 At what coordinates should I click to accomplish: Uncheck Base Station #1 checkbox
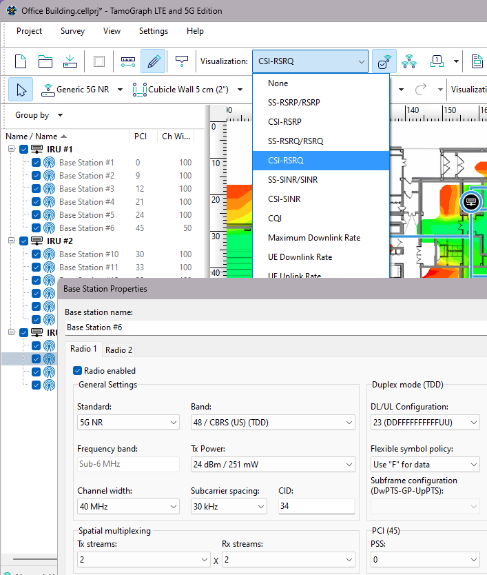(36, 163)
